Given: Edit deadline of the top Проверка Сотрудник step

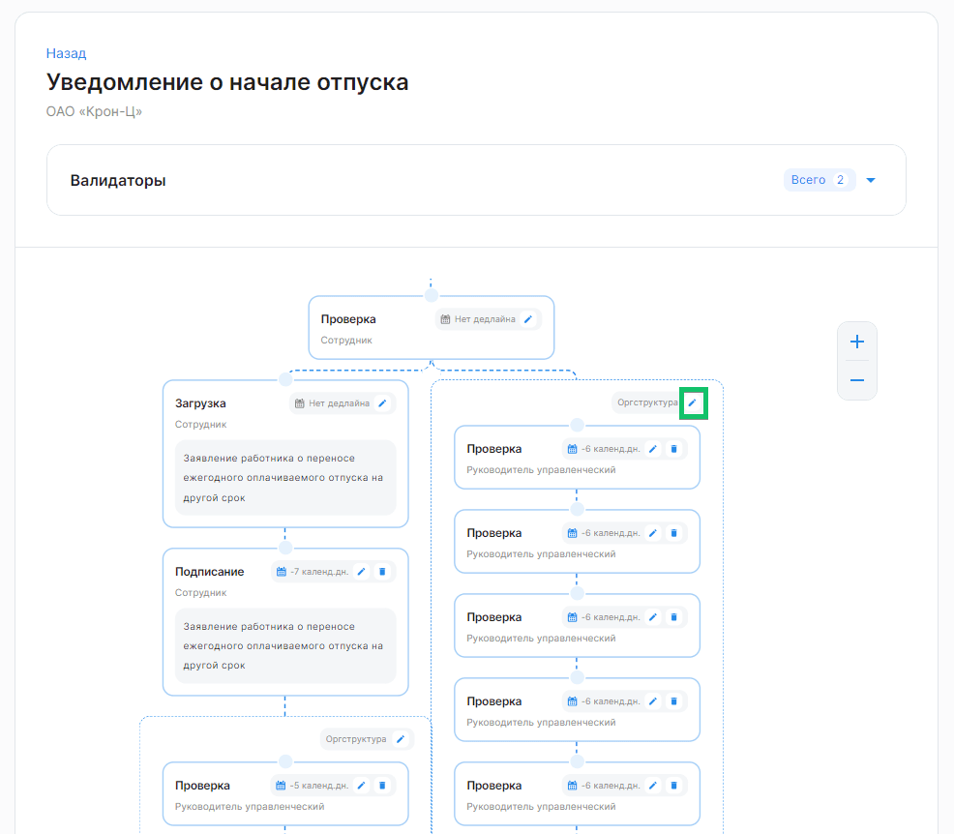Looking at the screenshot, I should tap(528, 319).
